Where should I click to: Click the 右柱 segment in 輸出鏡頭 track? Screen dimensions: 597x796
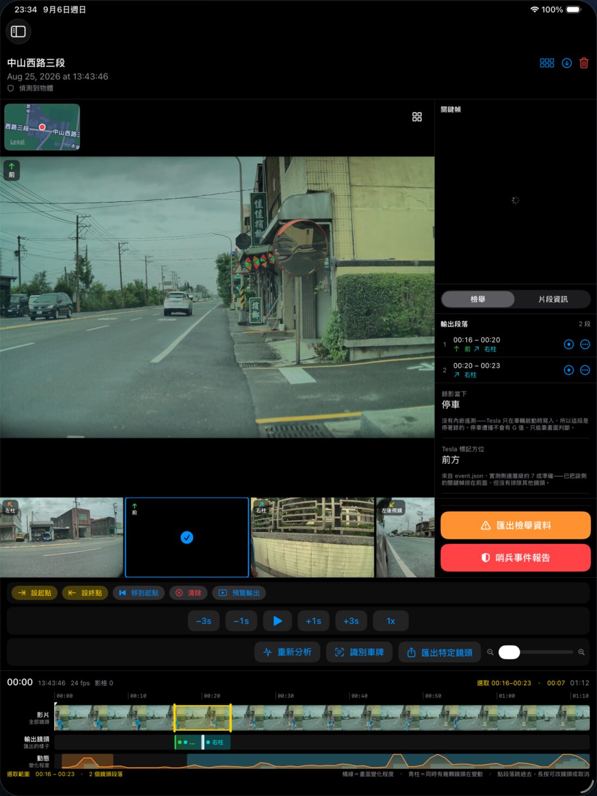click(x=217, y=742)
